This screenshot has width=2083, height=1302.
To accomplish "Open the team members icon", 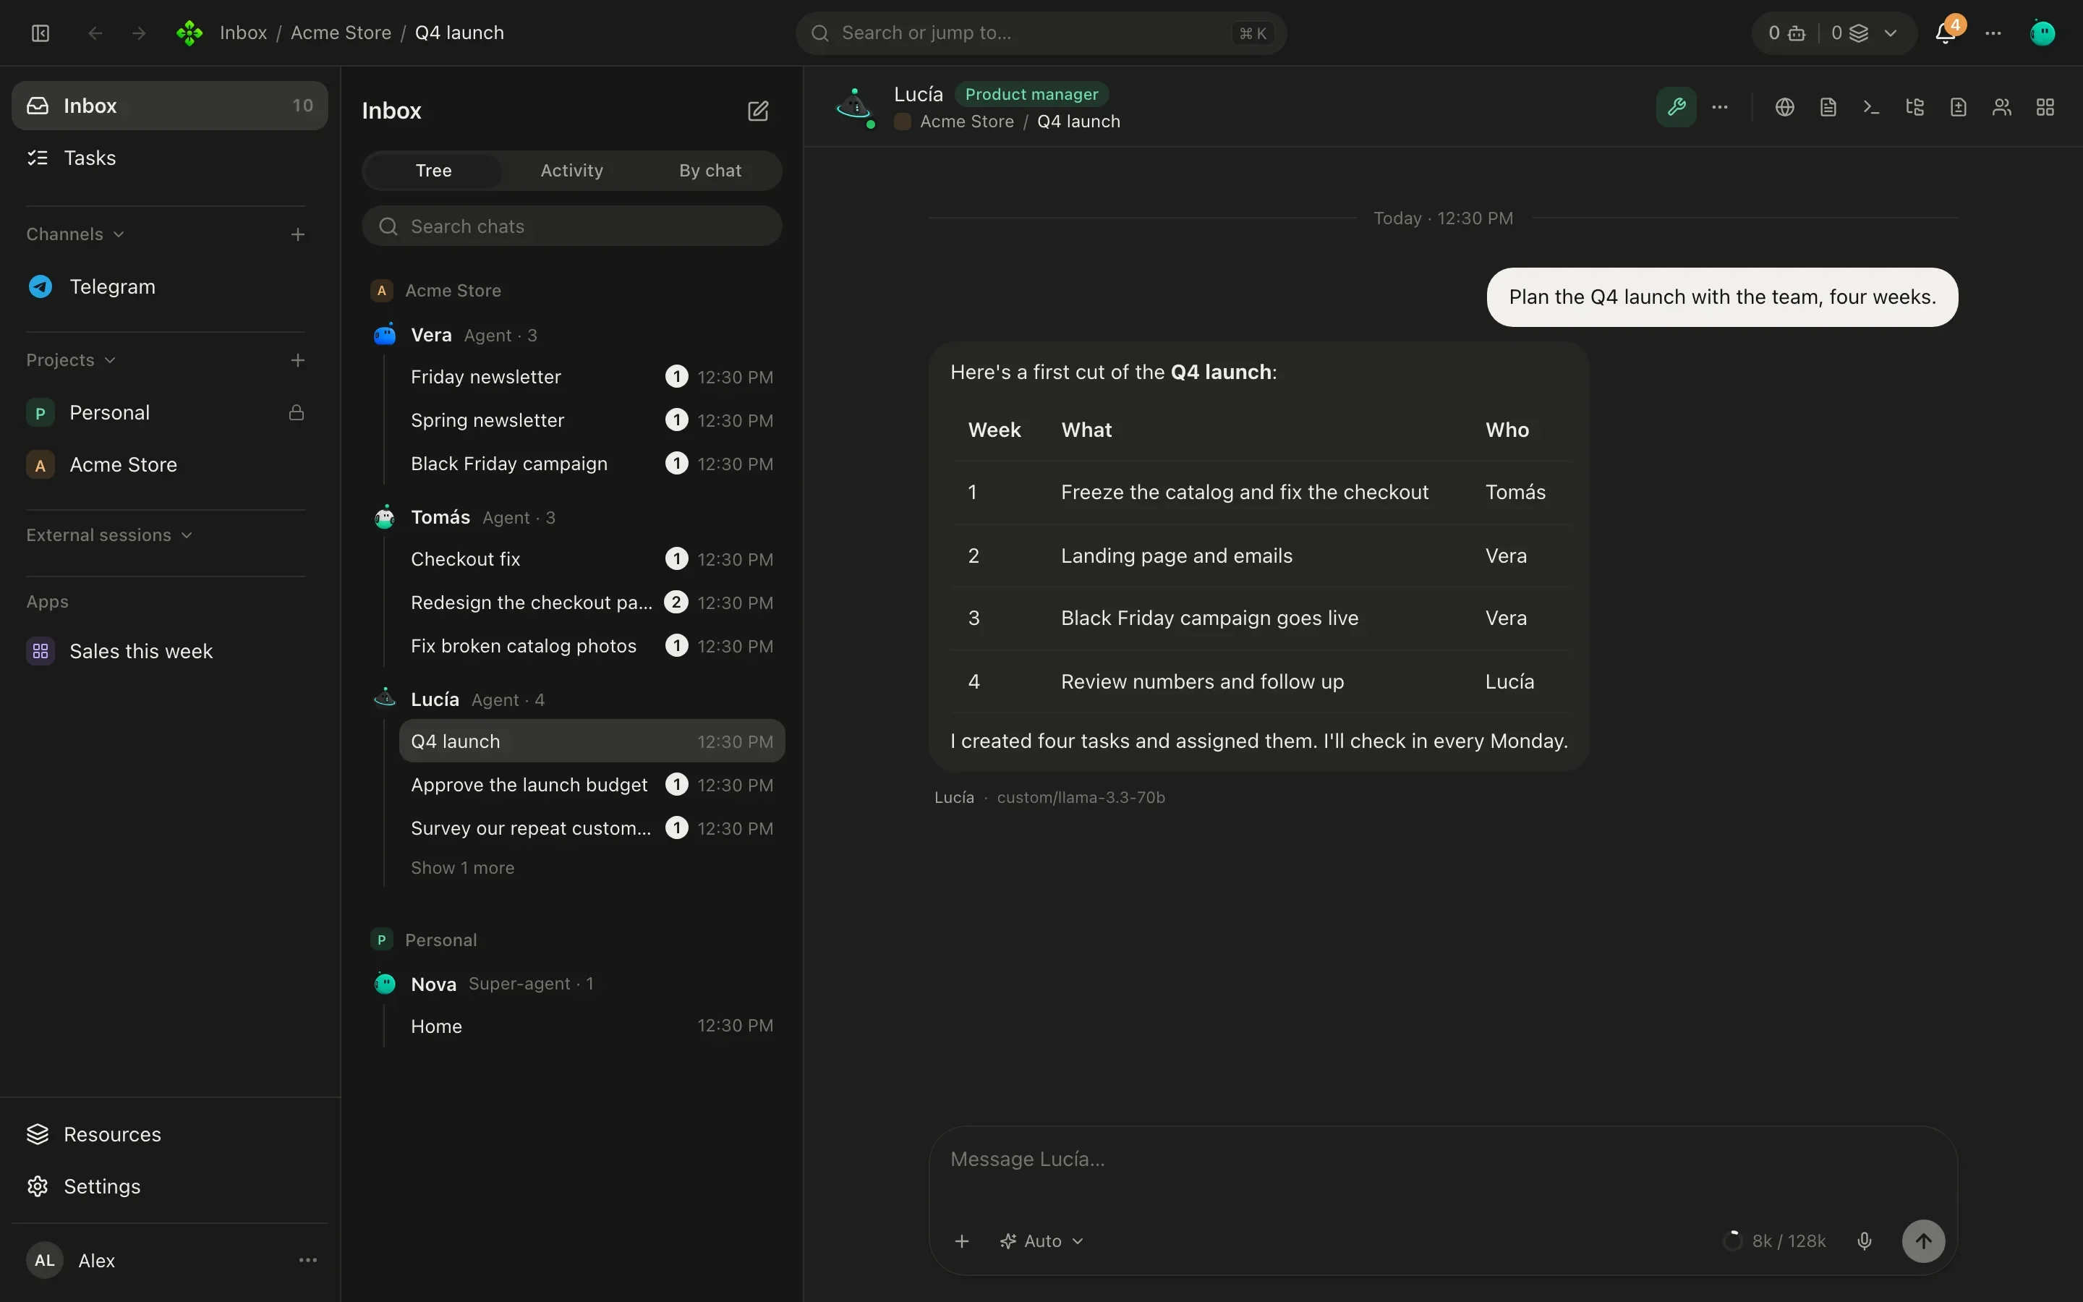I will coord(2001,107).
